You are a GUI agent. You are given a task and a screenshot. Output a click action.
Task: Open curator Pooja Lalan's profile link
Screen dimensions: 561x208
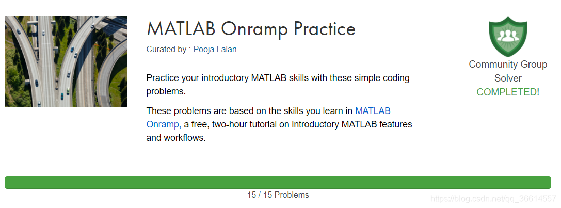215,50
